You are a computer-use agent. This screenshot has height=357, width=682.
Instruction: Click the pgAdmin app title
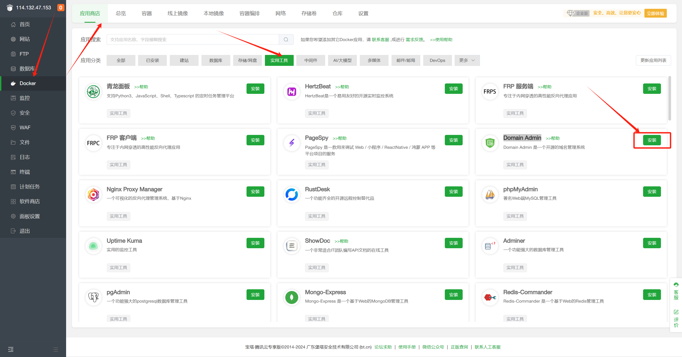(118, 292)
